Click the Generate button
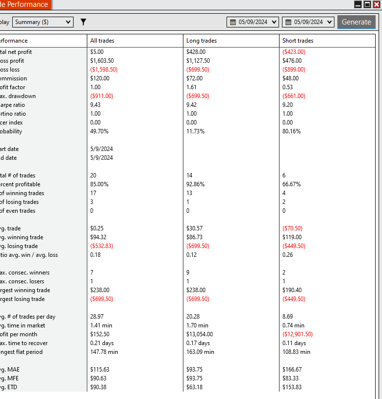 point(357,22)
